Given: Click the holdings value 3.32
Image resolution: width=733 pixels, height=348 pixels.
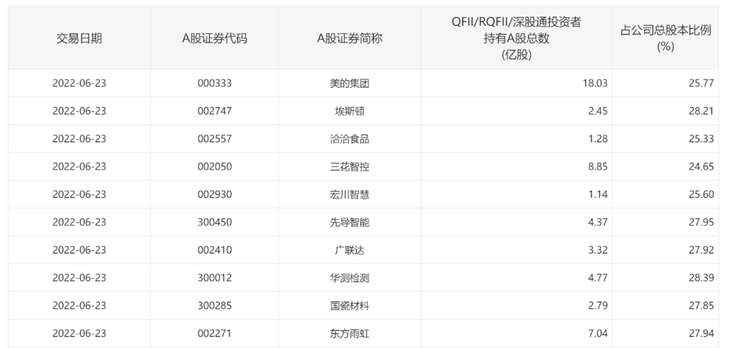Looking at the screenshot, I should [599, 250].
